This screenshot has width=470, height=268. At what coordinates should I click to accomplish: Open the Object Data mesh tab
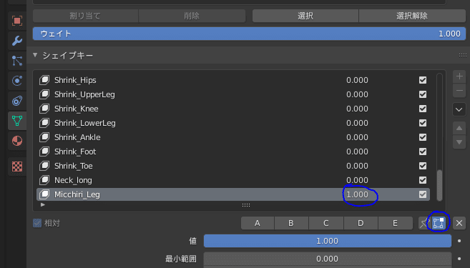17,121
